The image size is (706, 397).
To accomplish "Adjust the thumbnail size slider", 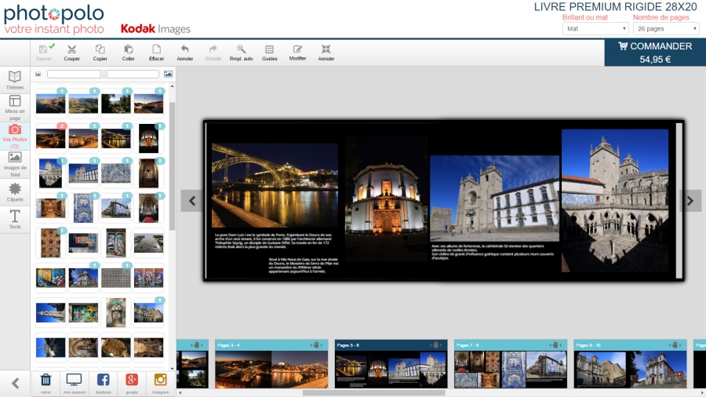I will pos(104,74).
